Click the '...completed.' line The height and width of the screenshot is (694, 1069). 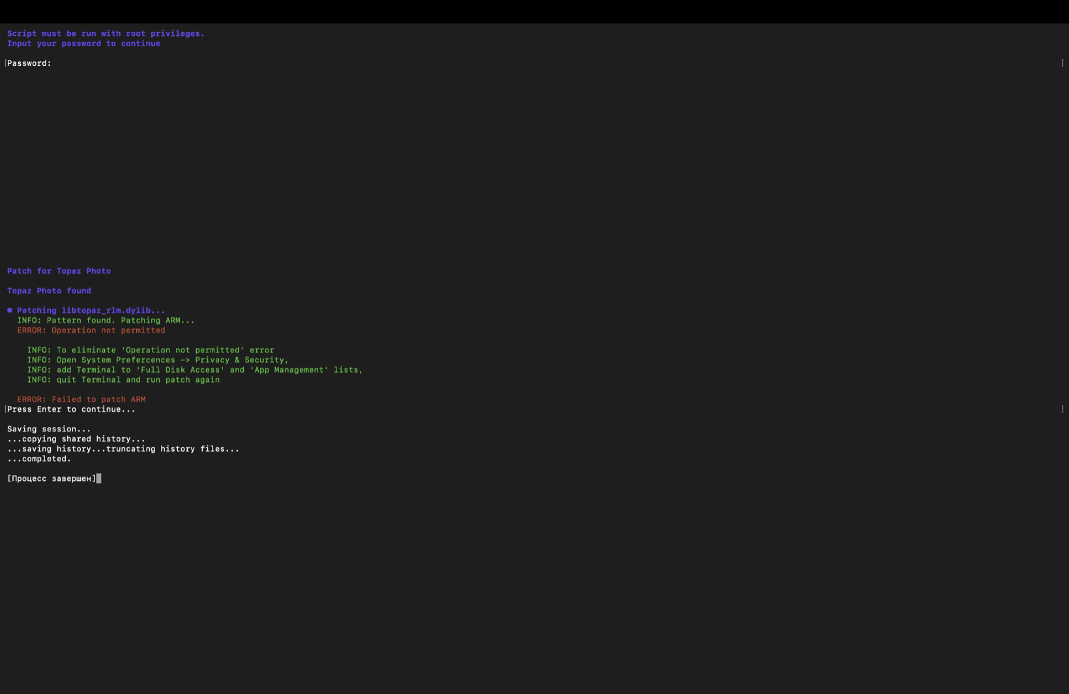pyautogui.click(x=39, y=459)
